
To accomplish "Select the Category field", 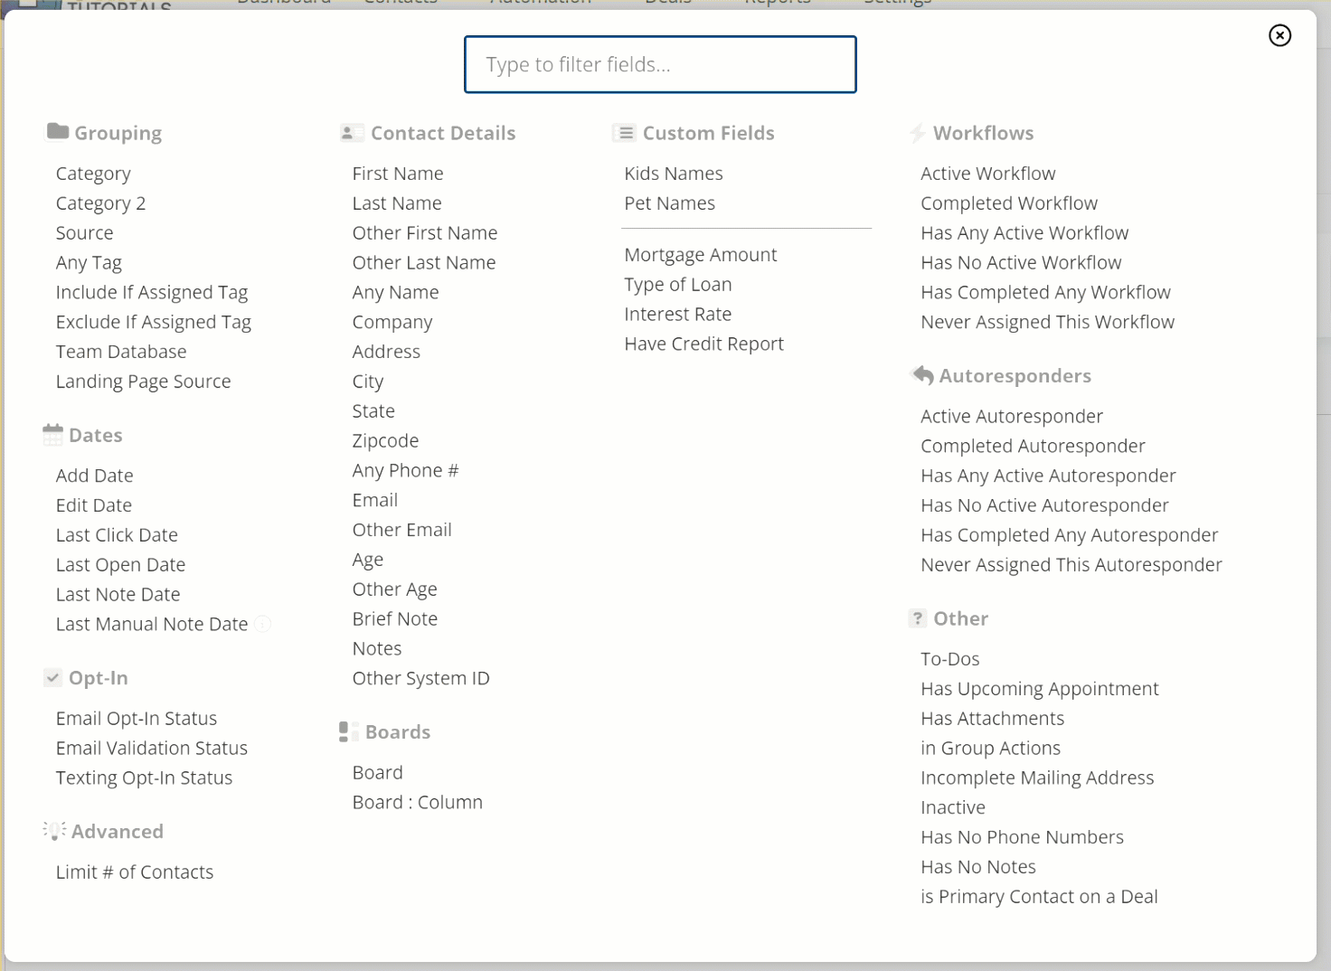I will click(93, 174).
